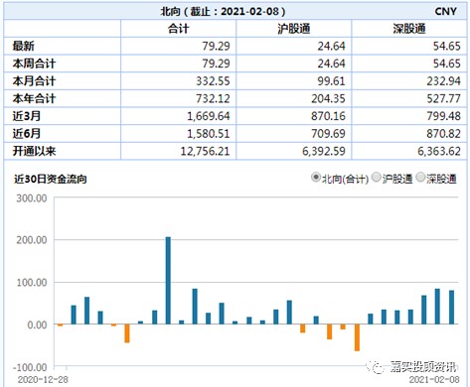The width and height of the screenshot is (470, 387).
Task: Click the 最新 row label
Action: click(23, 46)
